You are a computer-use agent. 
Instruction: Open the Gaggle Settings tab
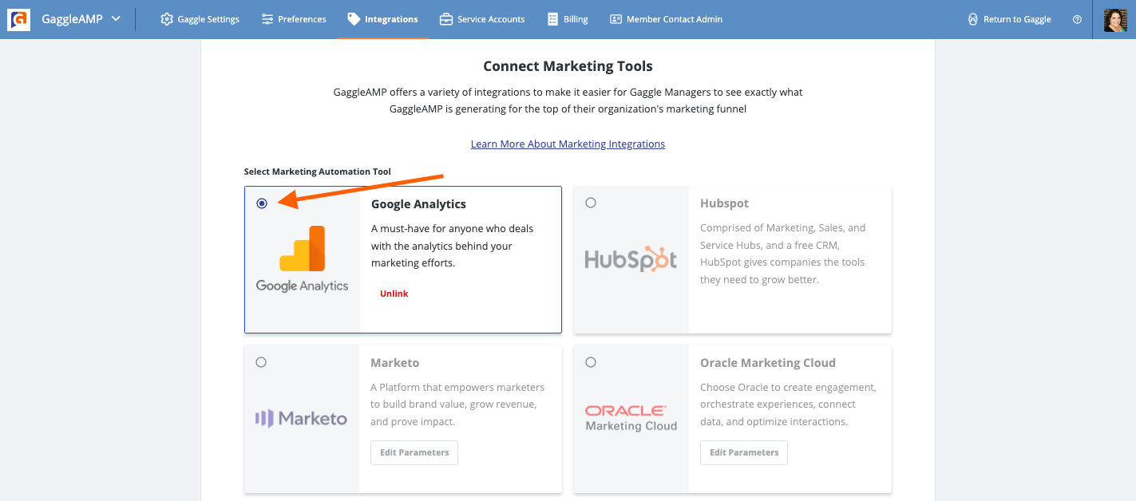click(x=200, y=19)
